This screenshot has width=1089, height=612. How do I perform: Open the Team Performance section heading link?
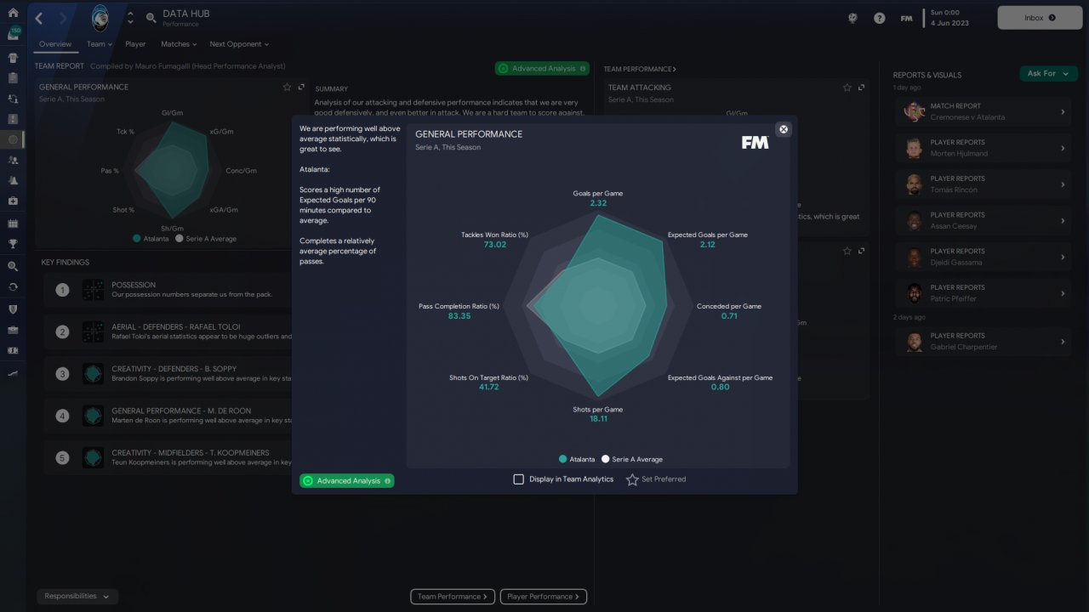click(x=640, y=69)
